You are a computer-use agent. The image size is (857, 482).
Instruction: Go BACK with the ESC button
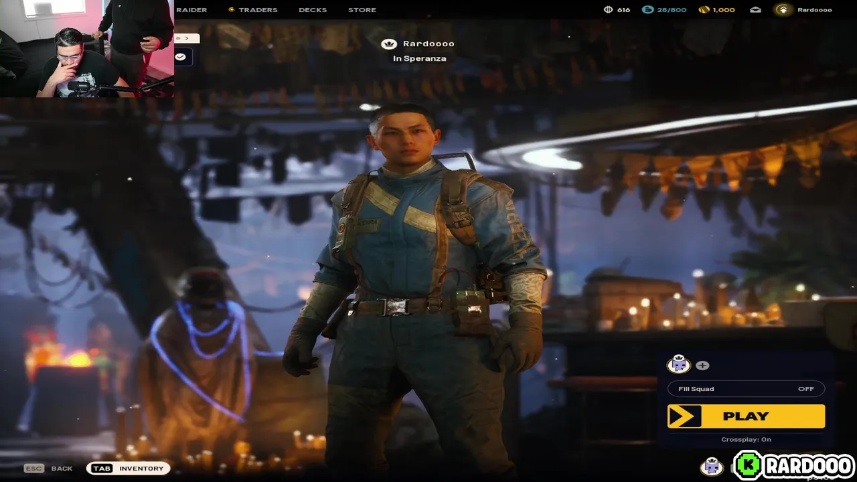tap(48, 469)
